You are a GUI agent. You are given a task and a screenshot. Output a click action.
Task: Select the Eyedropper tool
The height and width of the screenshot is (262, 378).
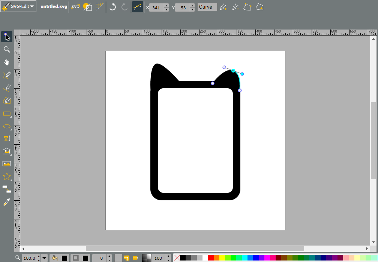(7, 202)
